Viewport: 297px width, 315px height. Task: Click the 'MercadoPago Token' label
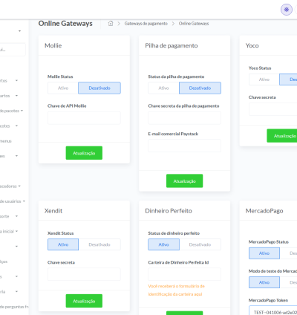click(268, 300)
